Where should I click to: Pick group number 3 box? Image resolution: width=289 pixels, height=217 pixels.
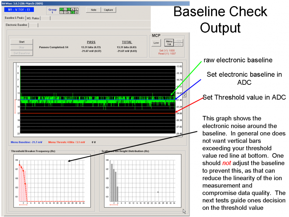click(x=69, y=9)
